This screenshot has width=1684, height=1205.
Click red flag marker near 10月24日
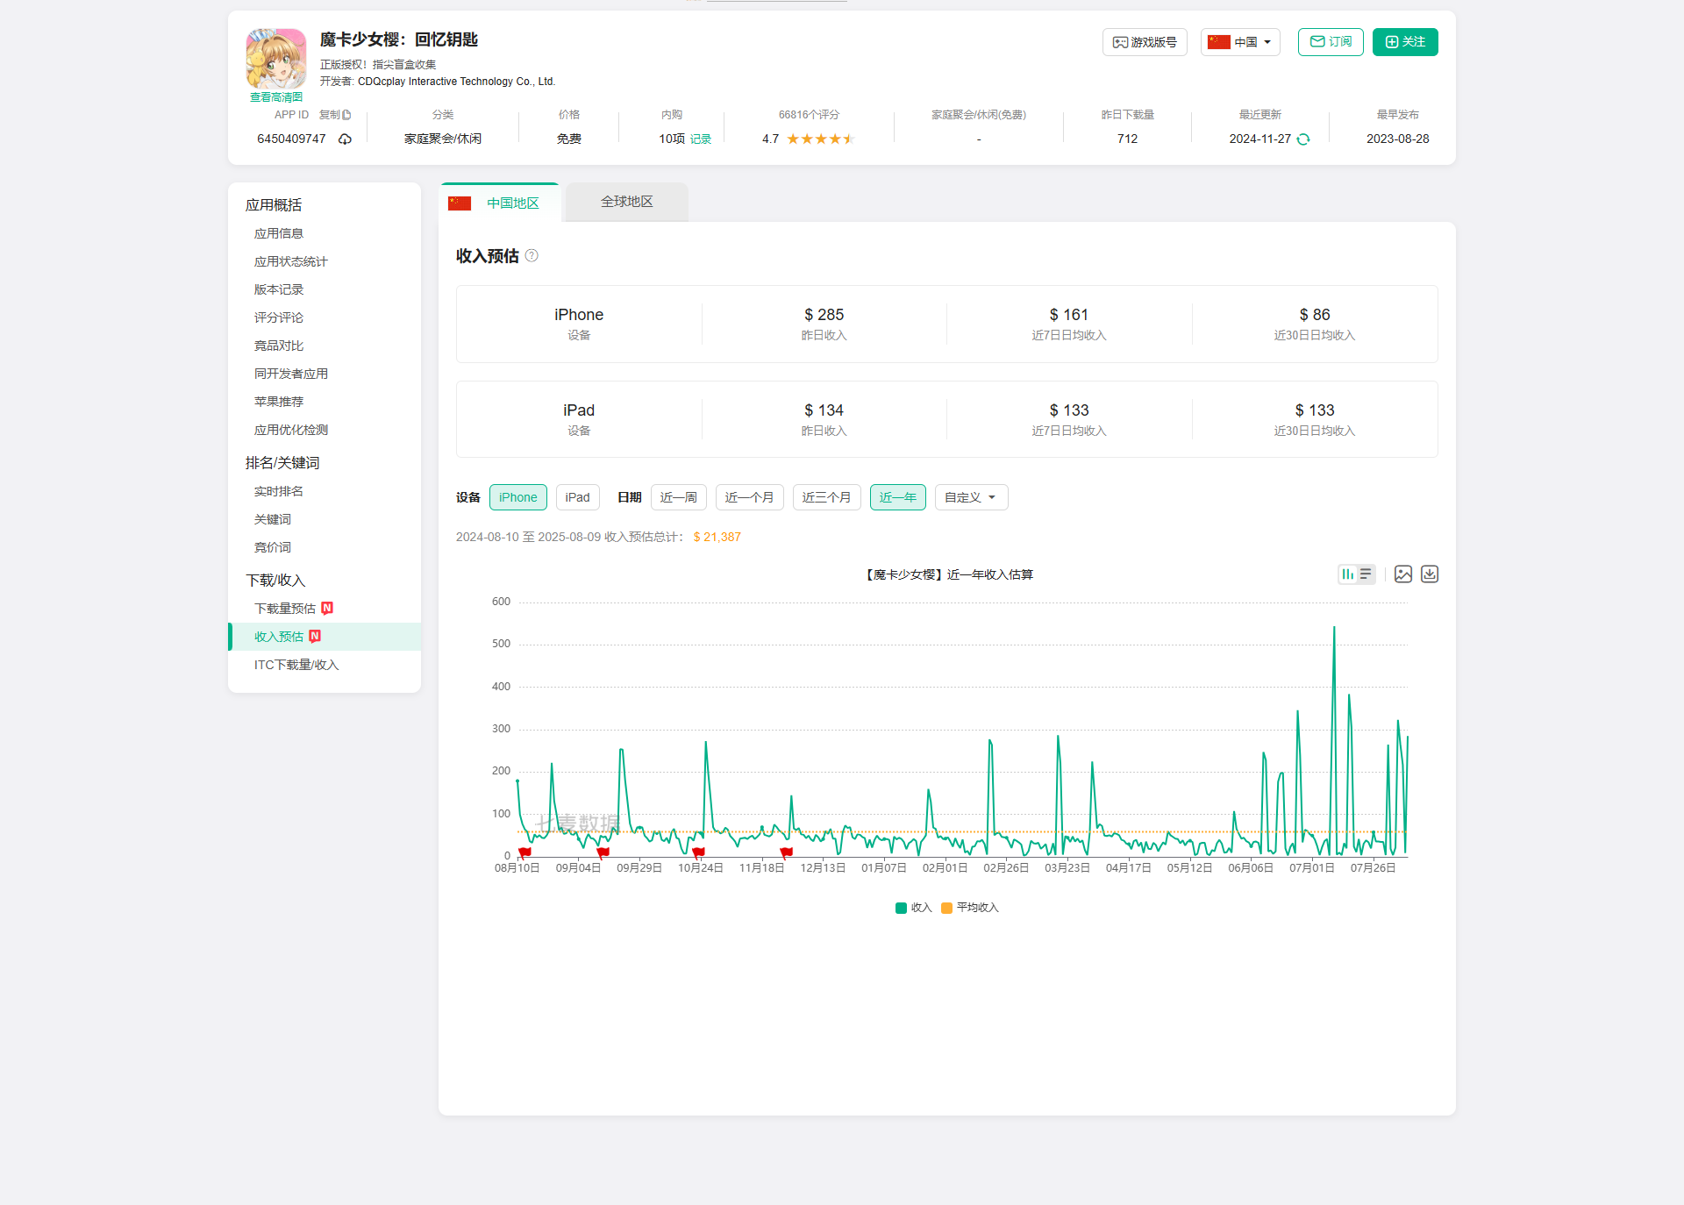698,852
